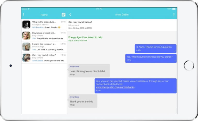
Task: Open the www.energy-abc.com/partnerbanks link
Action: pos(115,87)
